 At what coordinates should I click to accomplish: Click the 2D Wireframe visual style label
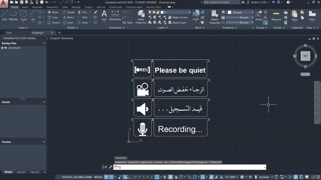pyautogui.click(x=65, y=38)
